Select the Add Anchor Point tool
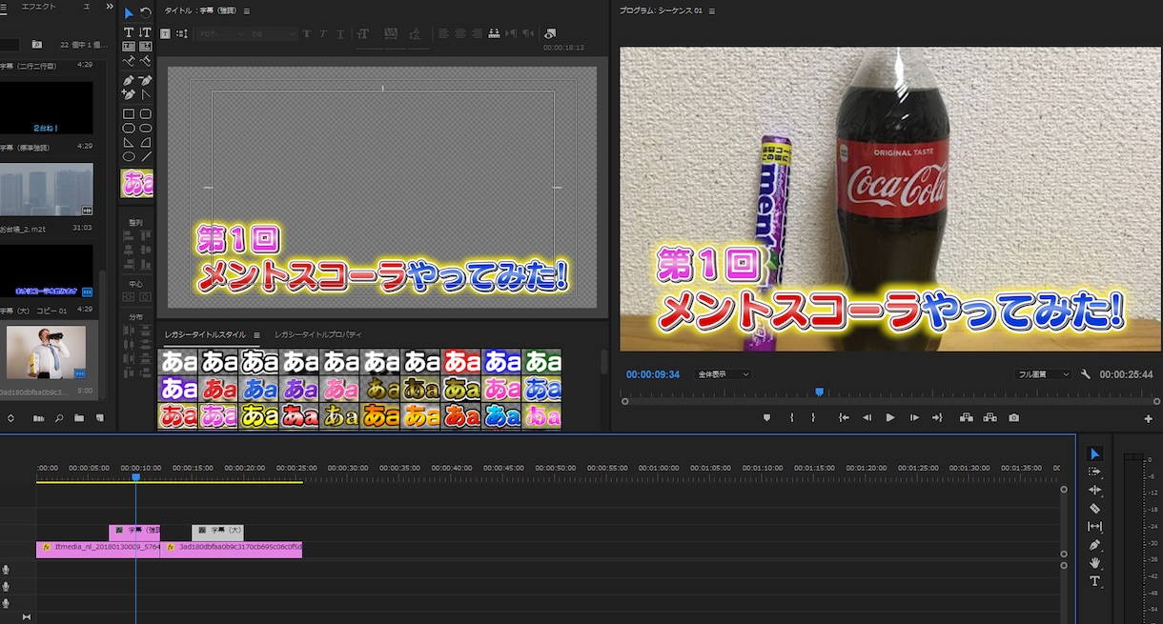This screenshot has width=1163, height=624. 129,94
